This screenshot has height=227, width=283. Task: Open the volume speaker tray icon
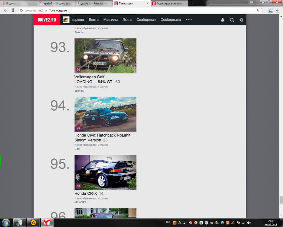249,223
